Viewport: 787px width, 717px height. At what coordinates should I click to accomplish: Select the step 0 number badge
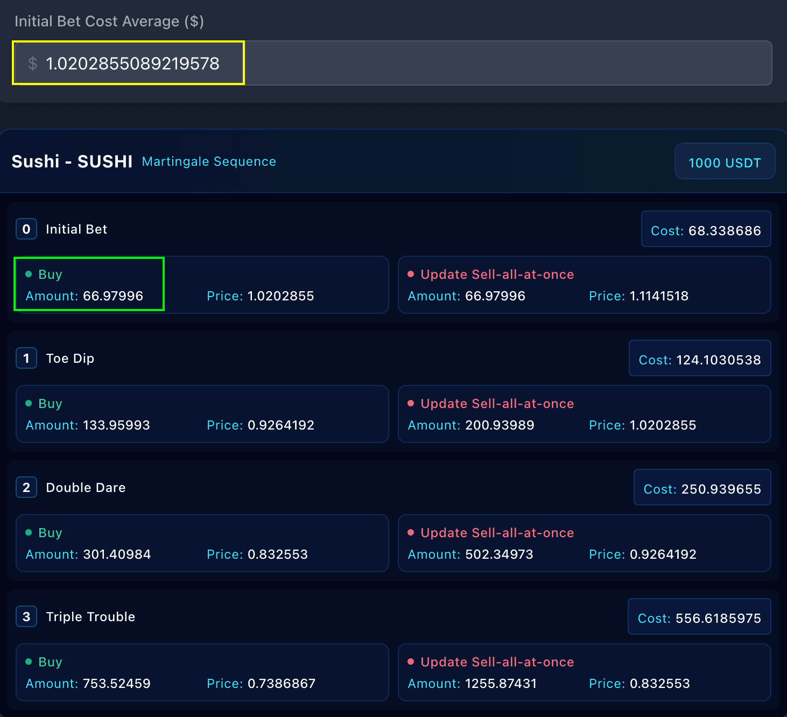pyautogui.click(x=26, y=229)
